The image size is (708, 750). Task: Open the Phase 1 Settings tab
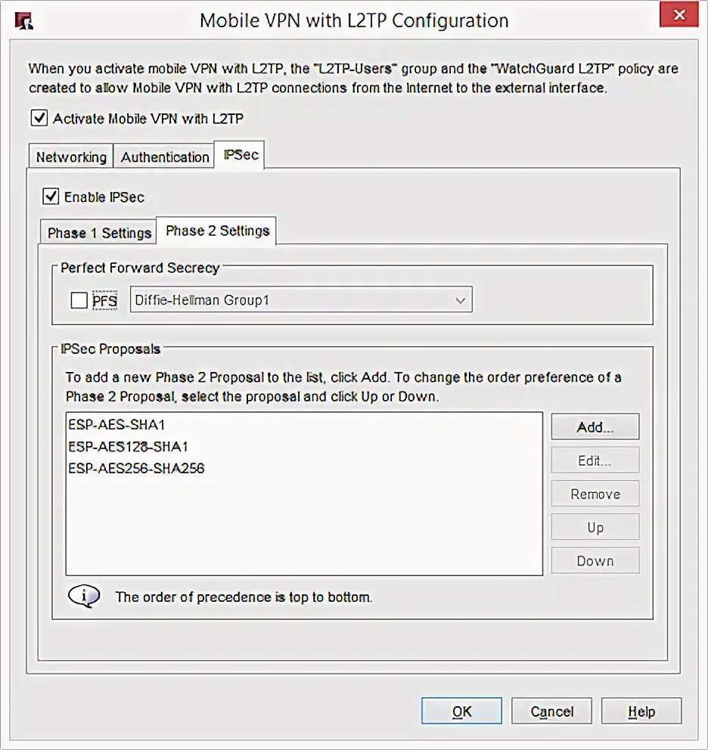(99, 232)
